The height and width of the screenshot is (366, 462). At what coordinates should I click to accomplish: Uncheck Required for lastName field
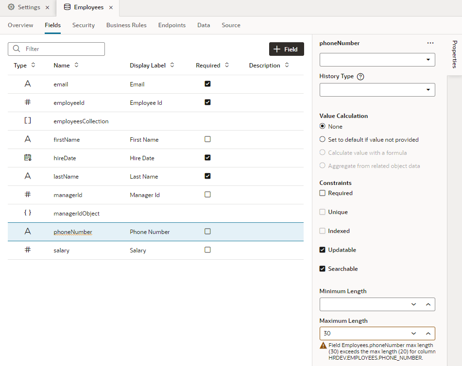point(207,176)
